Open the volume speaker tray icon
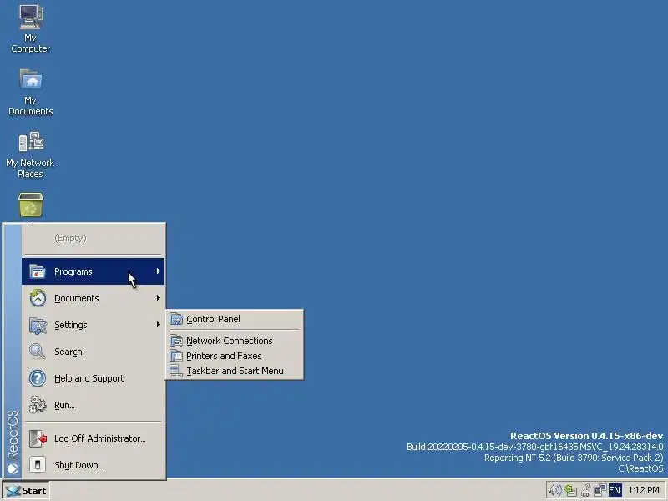This screenshot has width=668, height=501. click(x=554, y=491)
